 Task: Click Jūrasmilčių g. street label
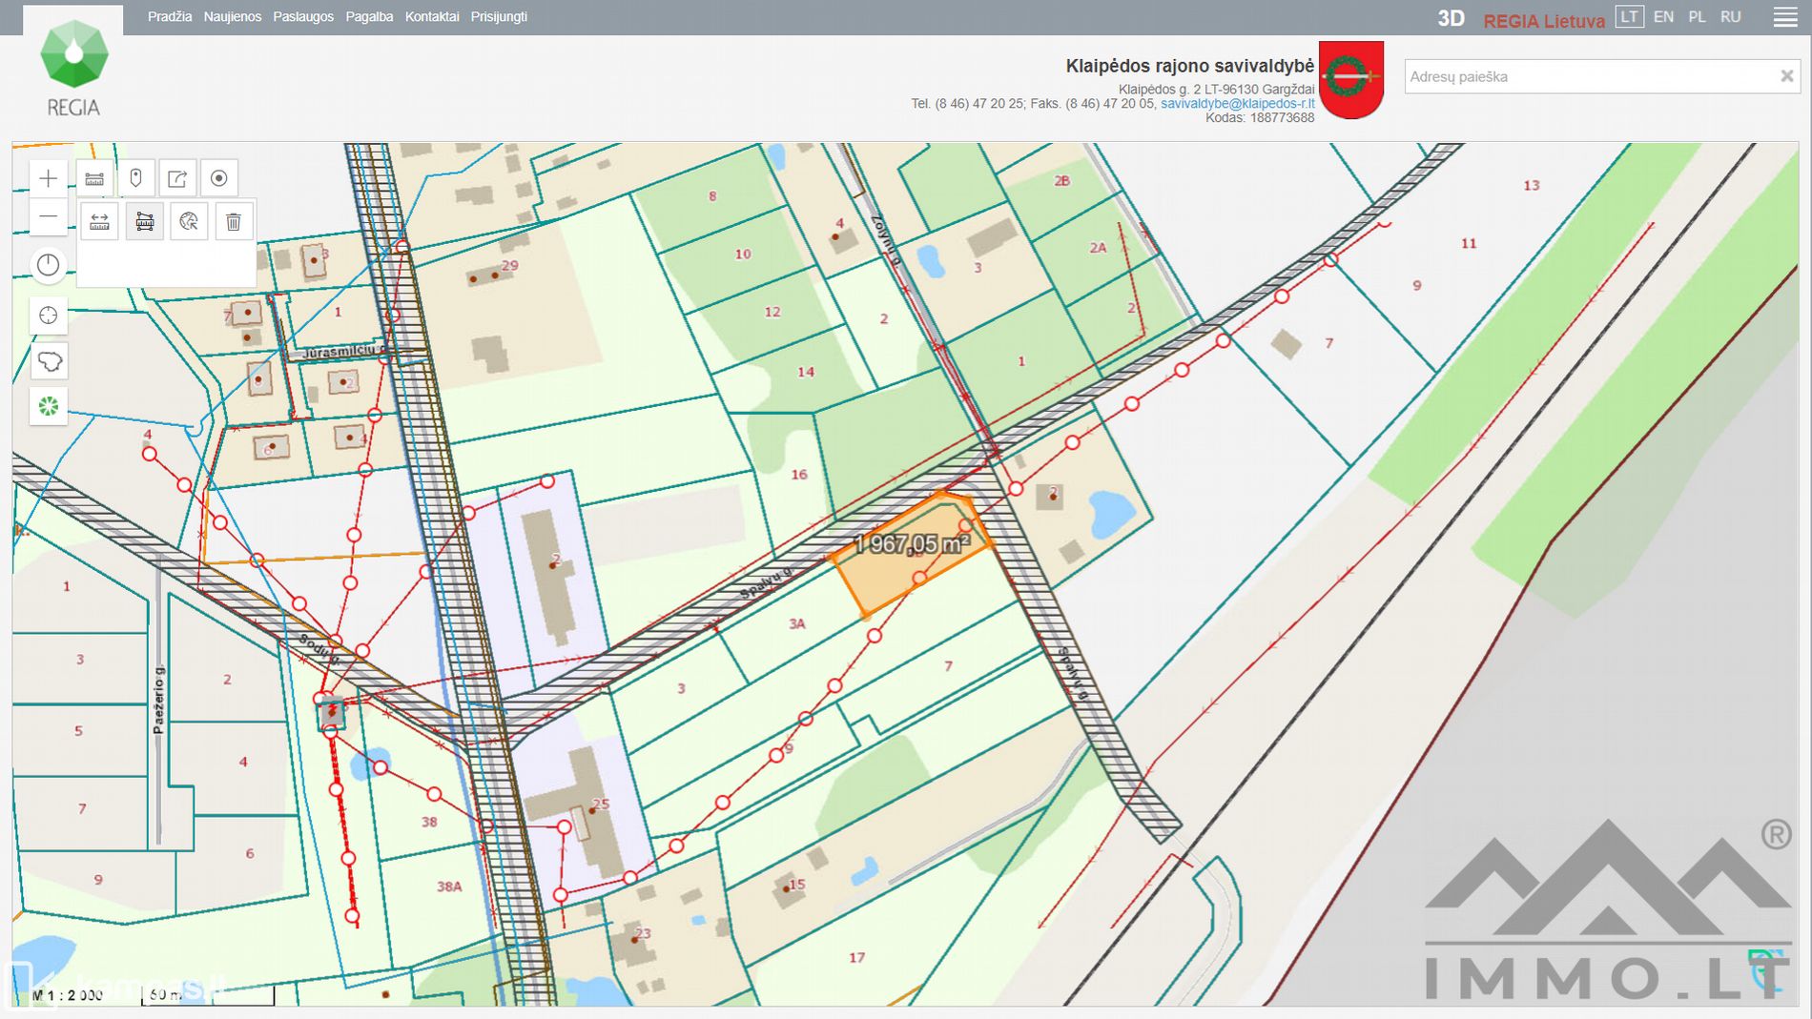344,352
